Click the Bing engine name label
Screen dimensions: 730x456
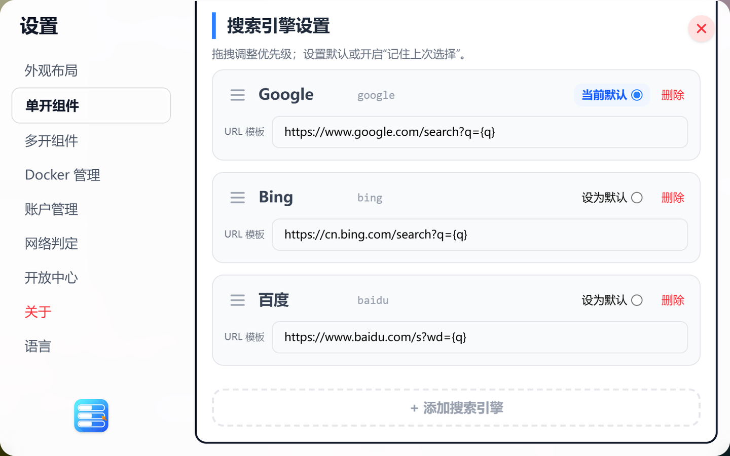(x=276, y=197)
